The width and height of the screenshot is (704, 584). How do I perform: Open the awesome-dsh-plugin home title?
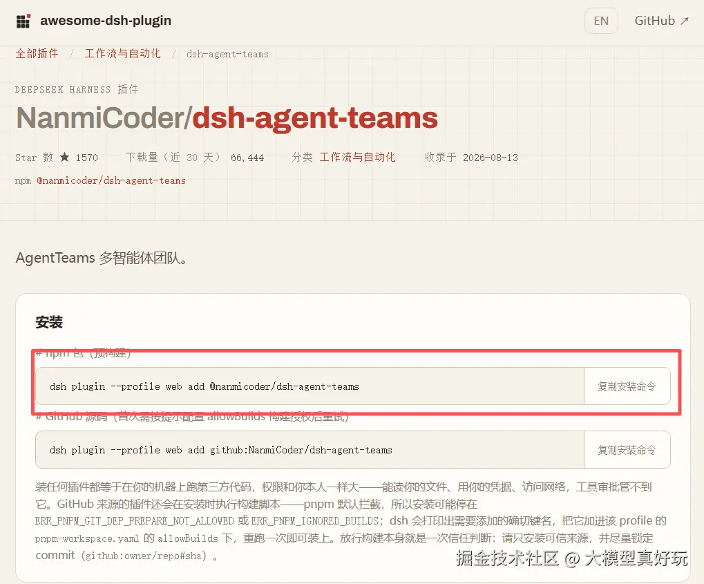[106, 21]
